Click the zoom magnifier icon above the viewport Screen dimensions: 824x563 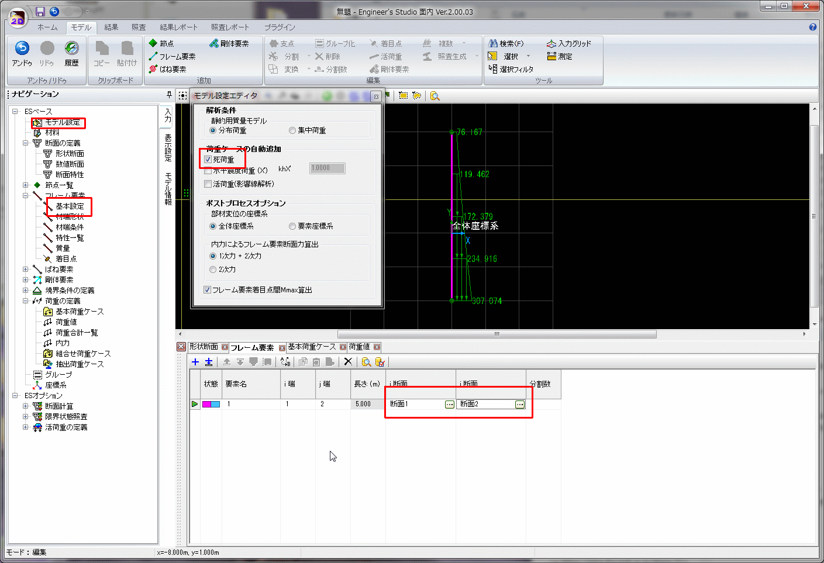click(x=435, y=95)
